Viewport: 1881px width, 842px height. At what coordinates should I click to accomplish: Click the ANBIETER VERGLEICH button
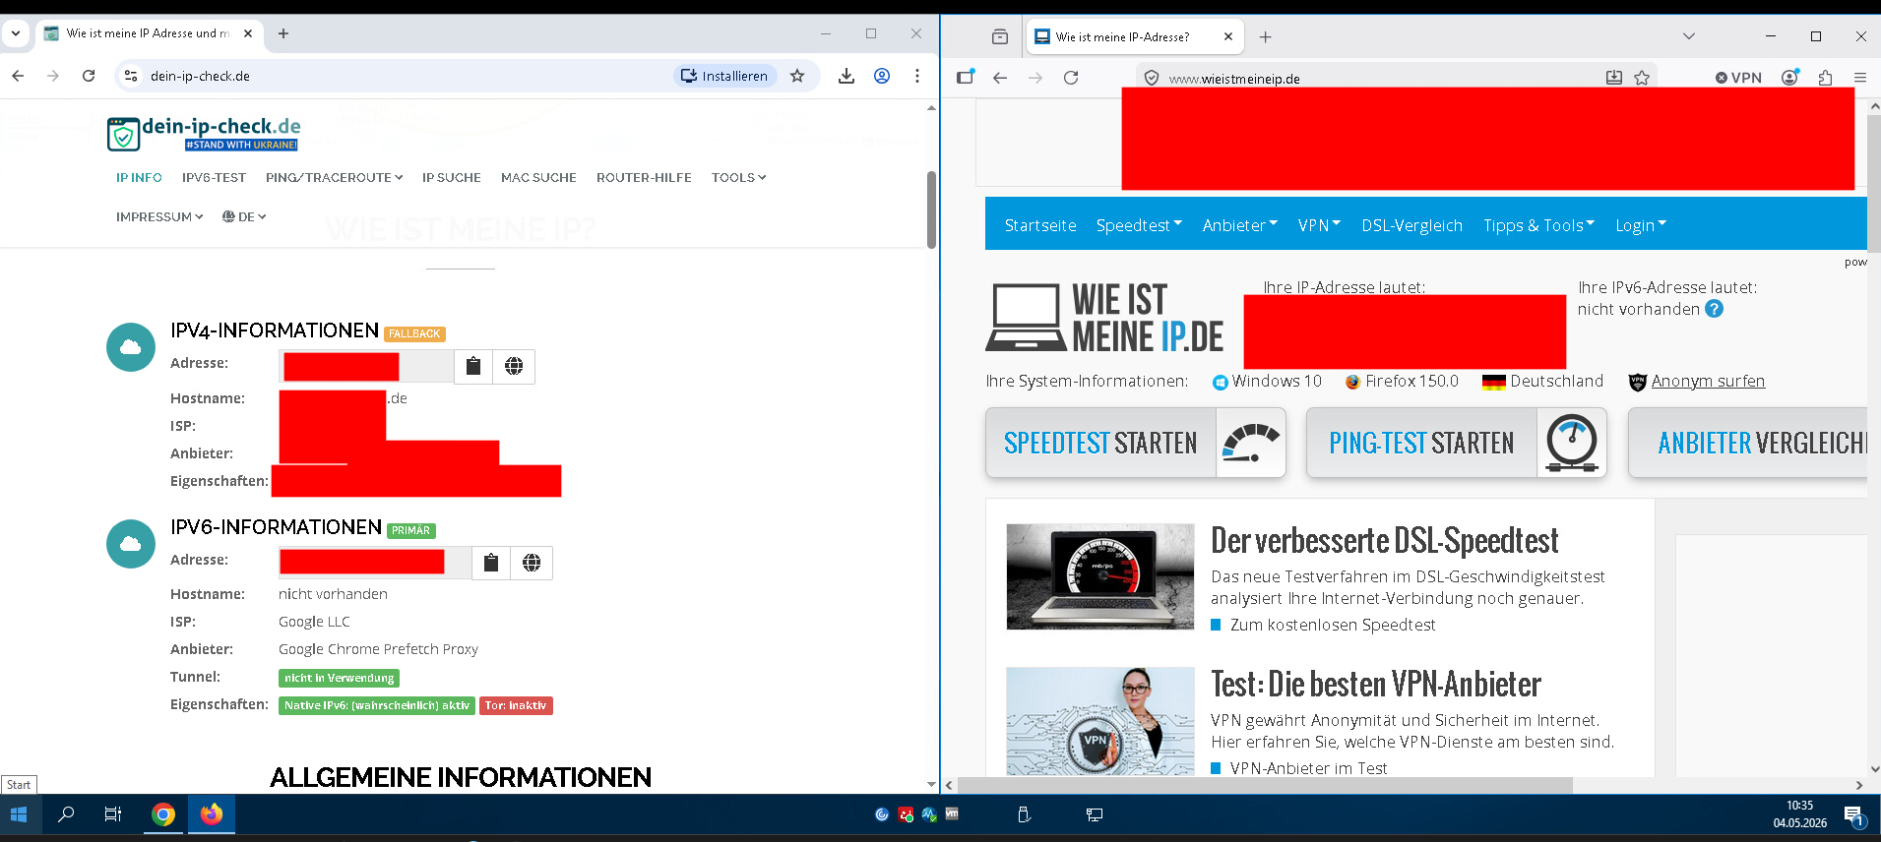pyautogui.click(x=1748, y=443)
